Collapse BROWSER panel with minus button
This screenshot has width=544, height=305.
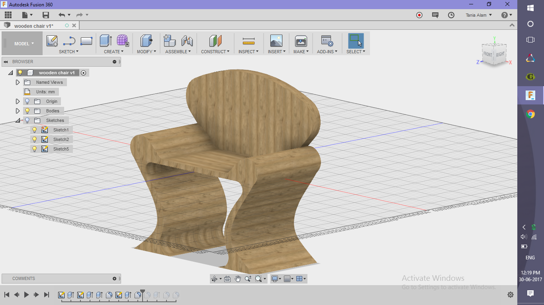tap(114, 62)
